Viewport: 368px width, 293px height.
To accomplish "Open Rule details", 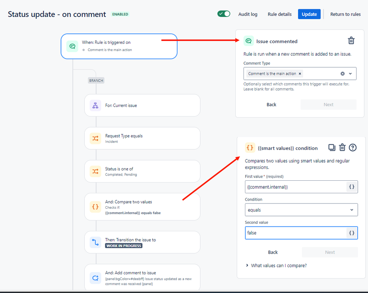I will click(280, 14).
